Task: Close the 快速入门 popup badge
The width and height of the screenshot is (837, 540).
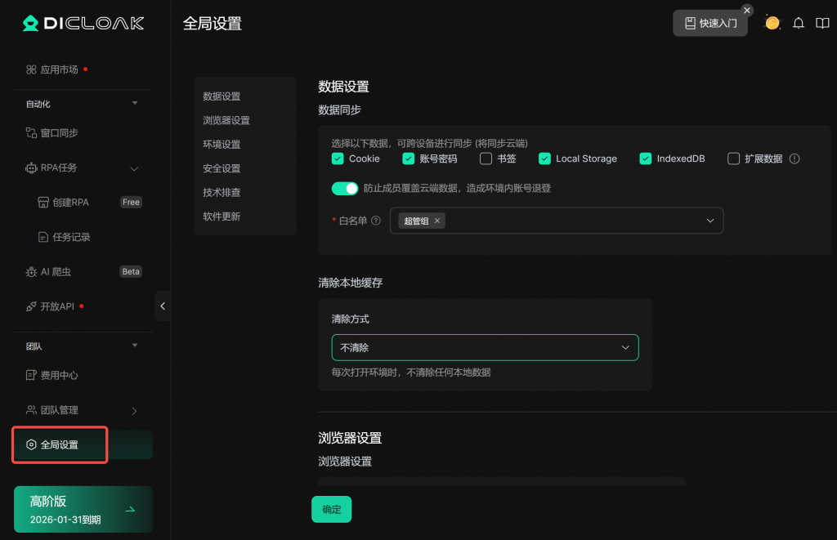Action: [746, 11]
